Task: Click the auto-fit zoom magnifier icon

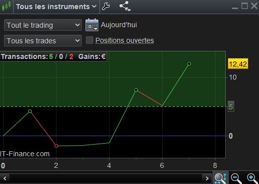Action: [221, 178]
